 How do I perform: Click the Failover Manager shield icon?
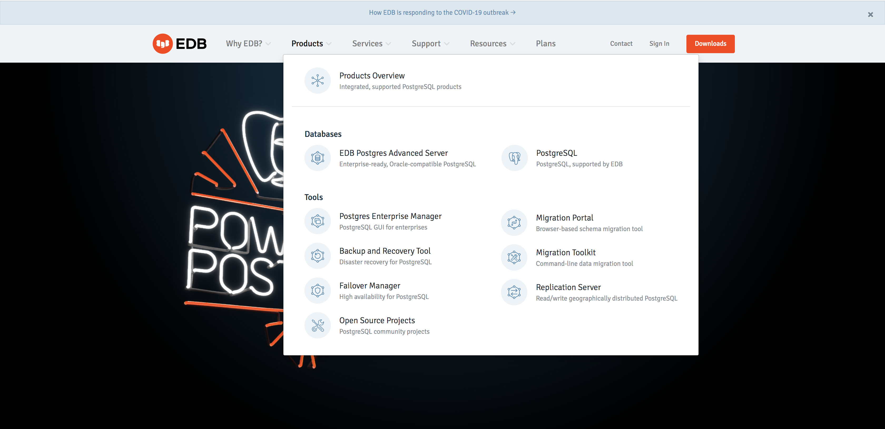(317, 290)
